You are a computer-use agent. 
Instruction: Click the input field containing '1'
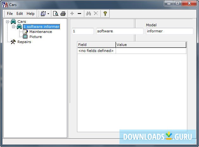[x=83, y=31]
